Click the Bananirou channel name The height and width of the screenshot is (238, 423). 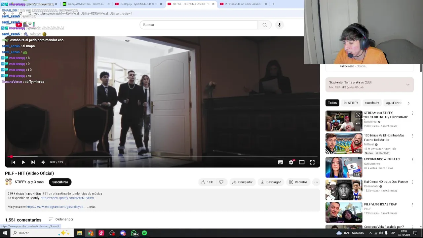click(370, 122)
